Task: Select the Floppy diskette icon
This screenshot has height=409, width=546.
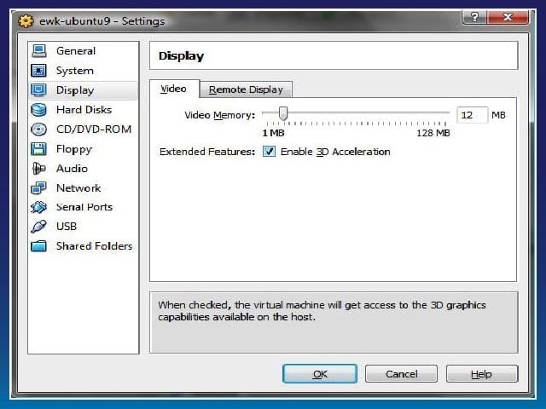Action: [38, 149]
